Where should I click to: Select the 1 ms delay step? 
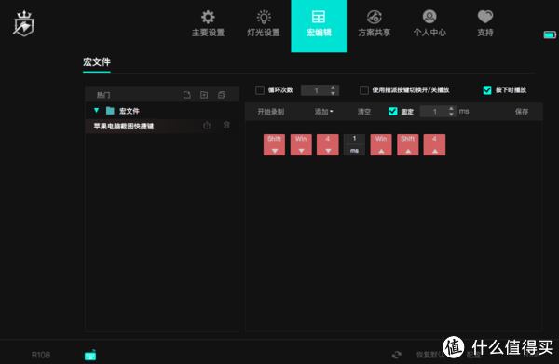pos(354,144)
